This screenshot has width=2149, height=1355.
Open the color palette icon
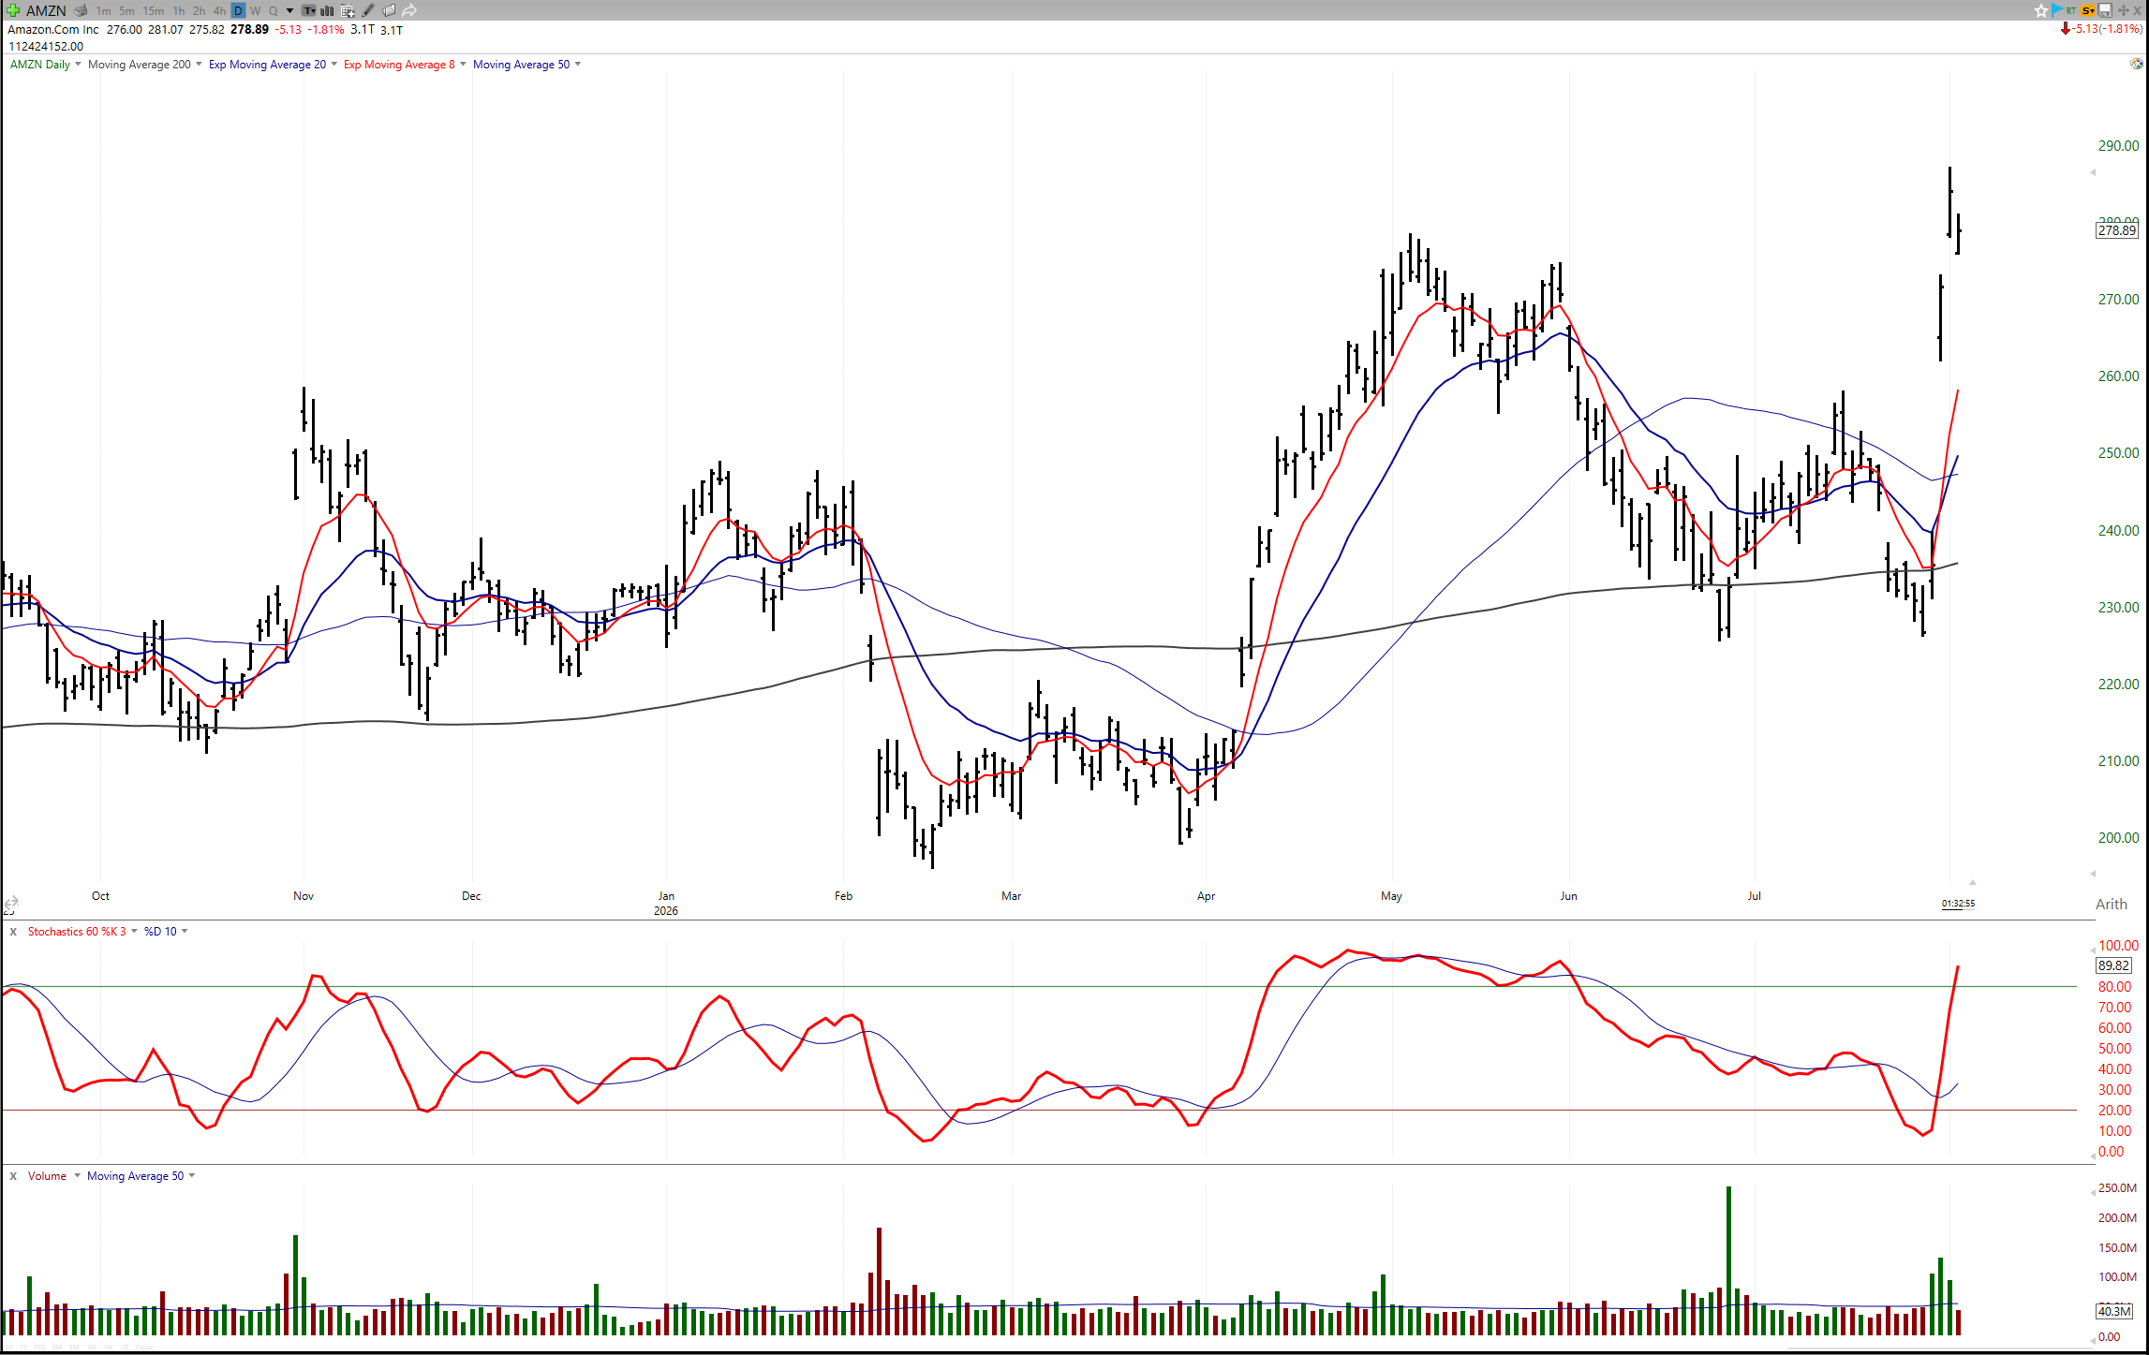[x=2136, y=64]
